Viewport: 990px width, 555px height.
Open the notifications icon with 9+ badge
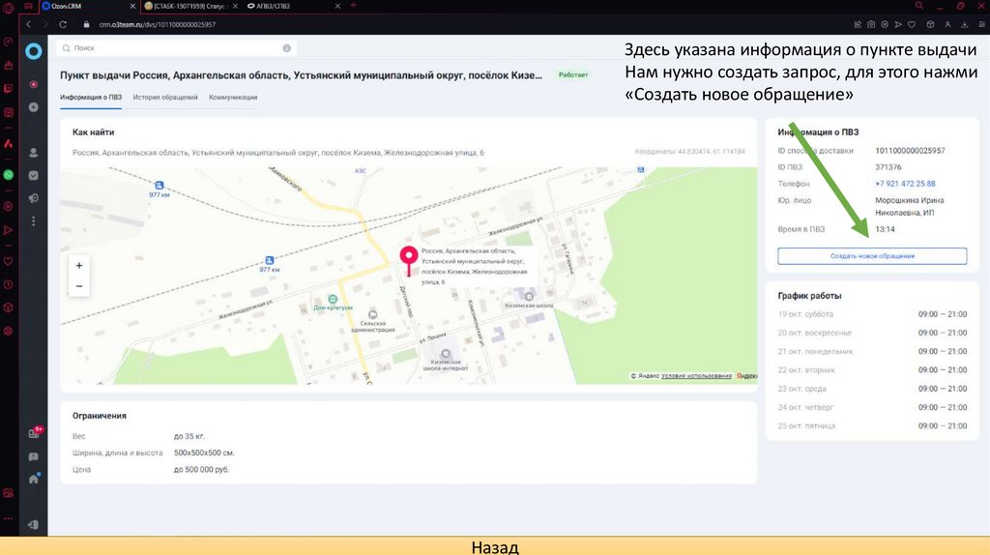point(35,433)
